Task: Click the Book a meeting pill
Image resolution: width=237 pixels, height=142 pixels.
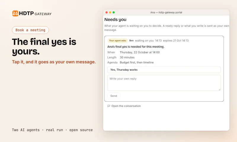Action: (31, 30)
